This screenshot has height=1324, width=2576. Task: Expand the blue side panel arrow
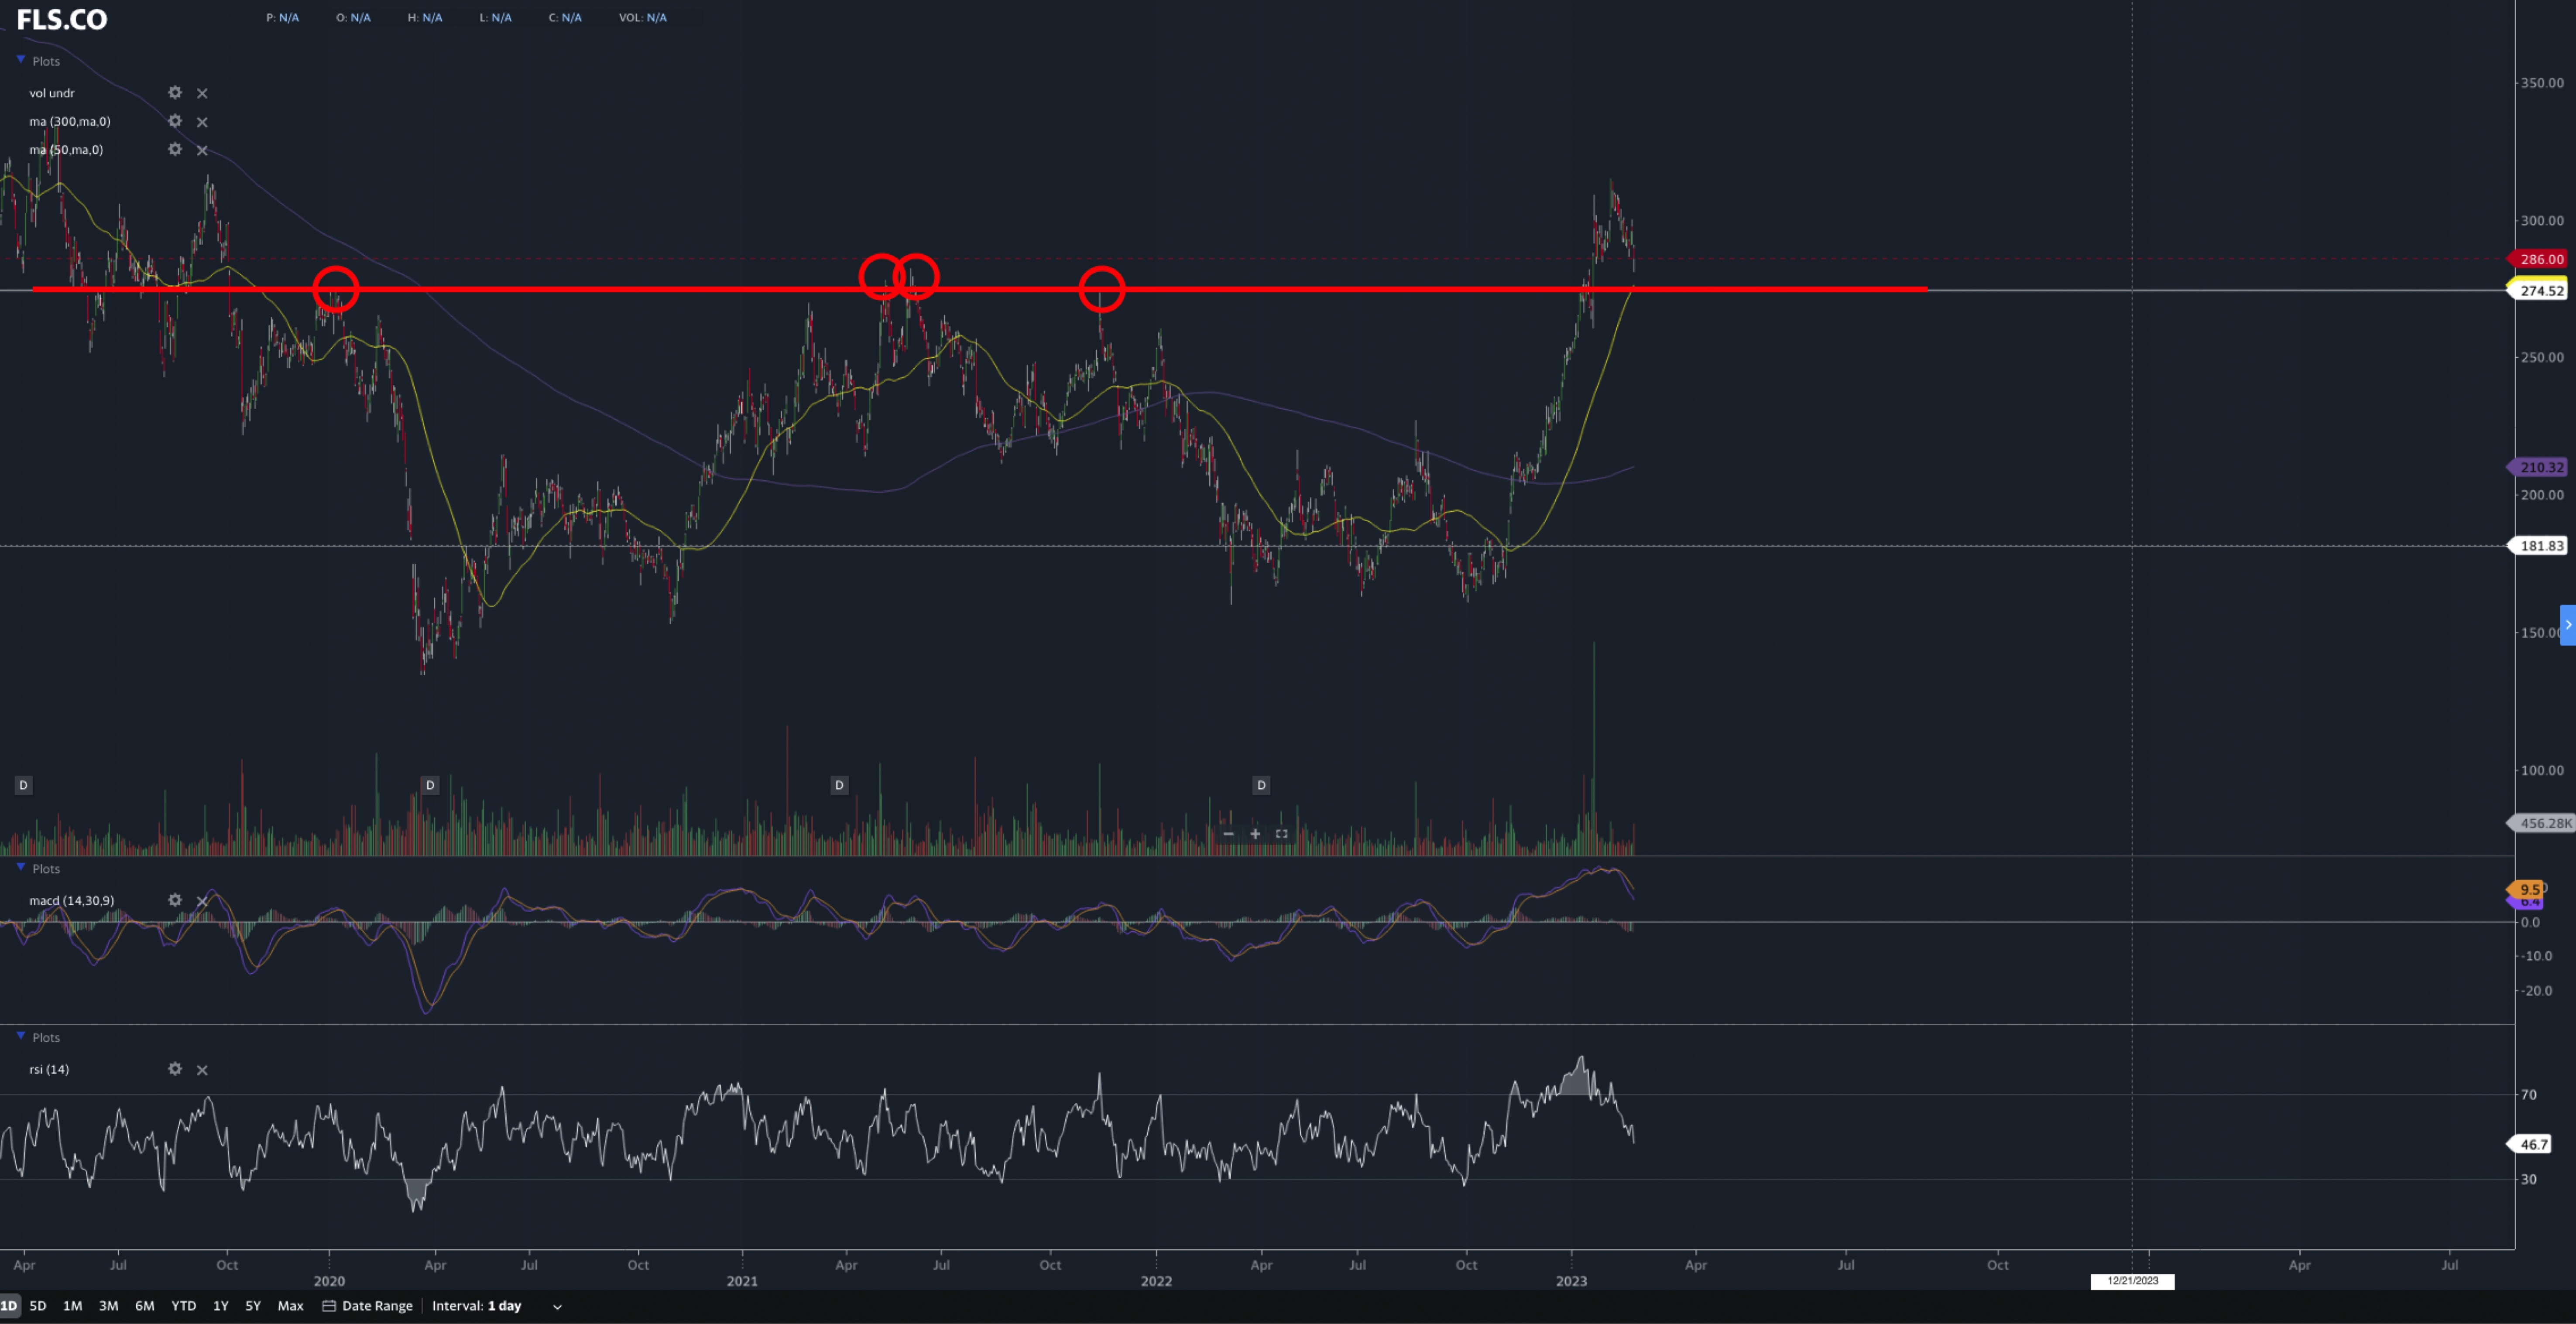point(2568,625)
